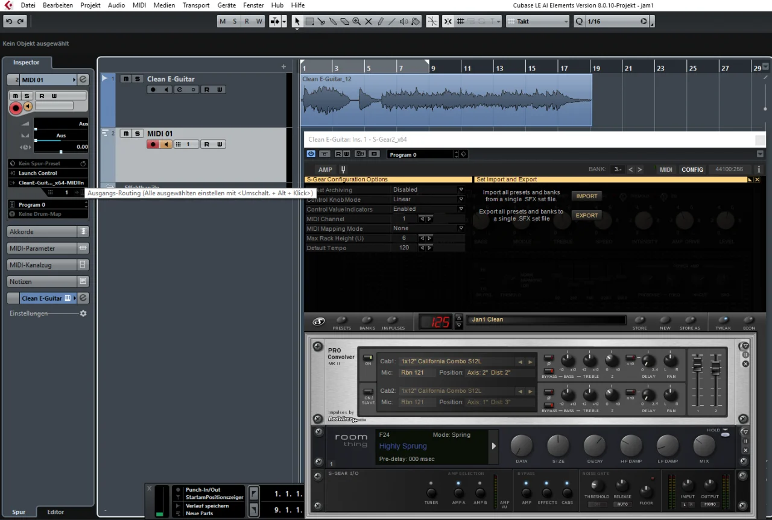Screen dimensions: 772x520
Task: Click the Redo arrow icon
Action: (x=21, y=21)
